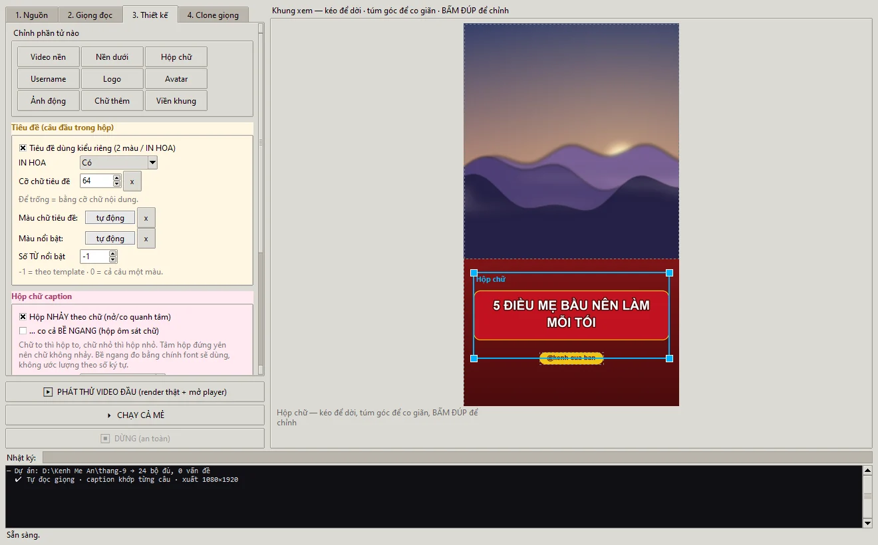Screen dimensions: 878x545
Task: Choose the 'Viền khung' button
Action: tap(176, 101)
